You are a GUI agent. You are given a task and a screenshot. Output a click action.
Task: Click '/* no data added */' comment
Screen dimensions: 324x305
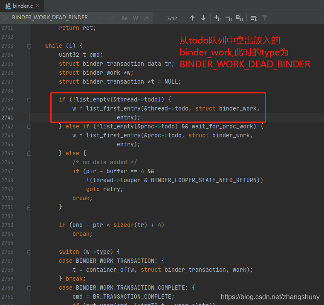(104, 163)
